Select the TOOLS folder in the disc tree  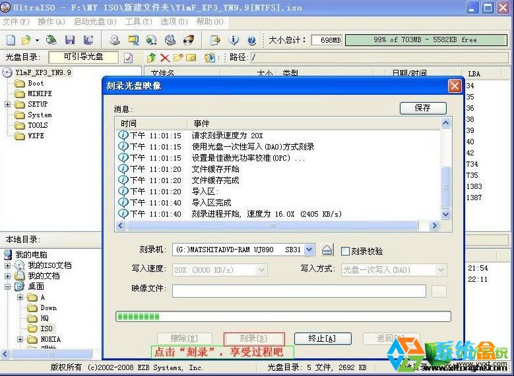(38, 125)
